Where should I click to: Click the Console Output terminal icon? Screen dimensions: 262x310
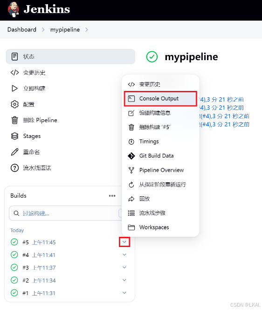(x=131, y=98)
